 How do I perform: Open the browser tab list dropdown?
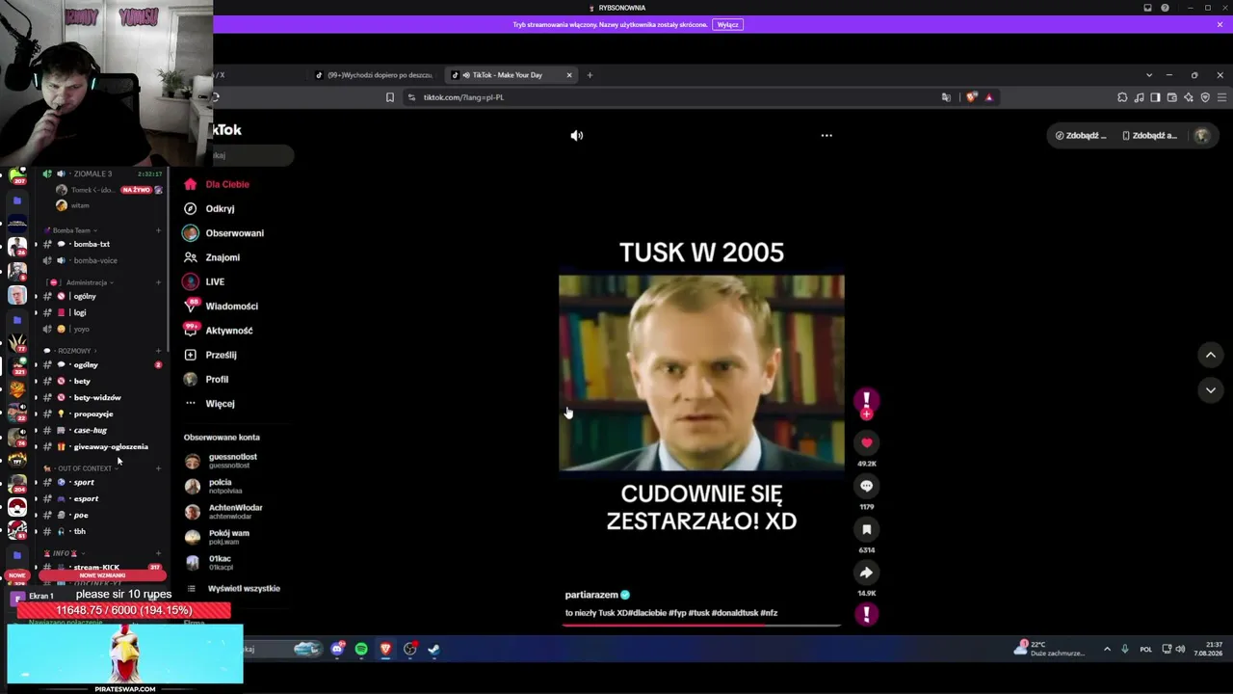coord(1148,75)
